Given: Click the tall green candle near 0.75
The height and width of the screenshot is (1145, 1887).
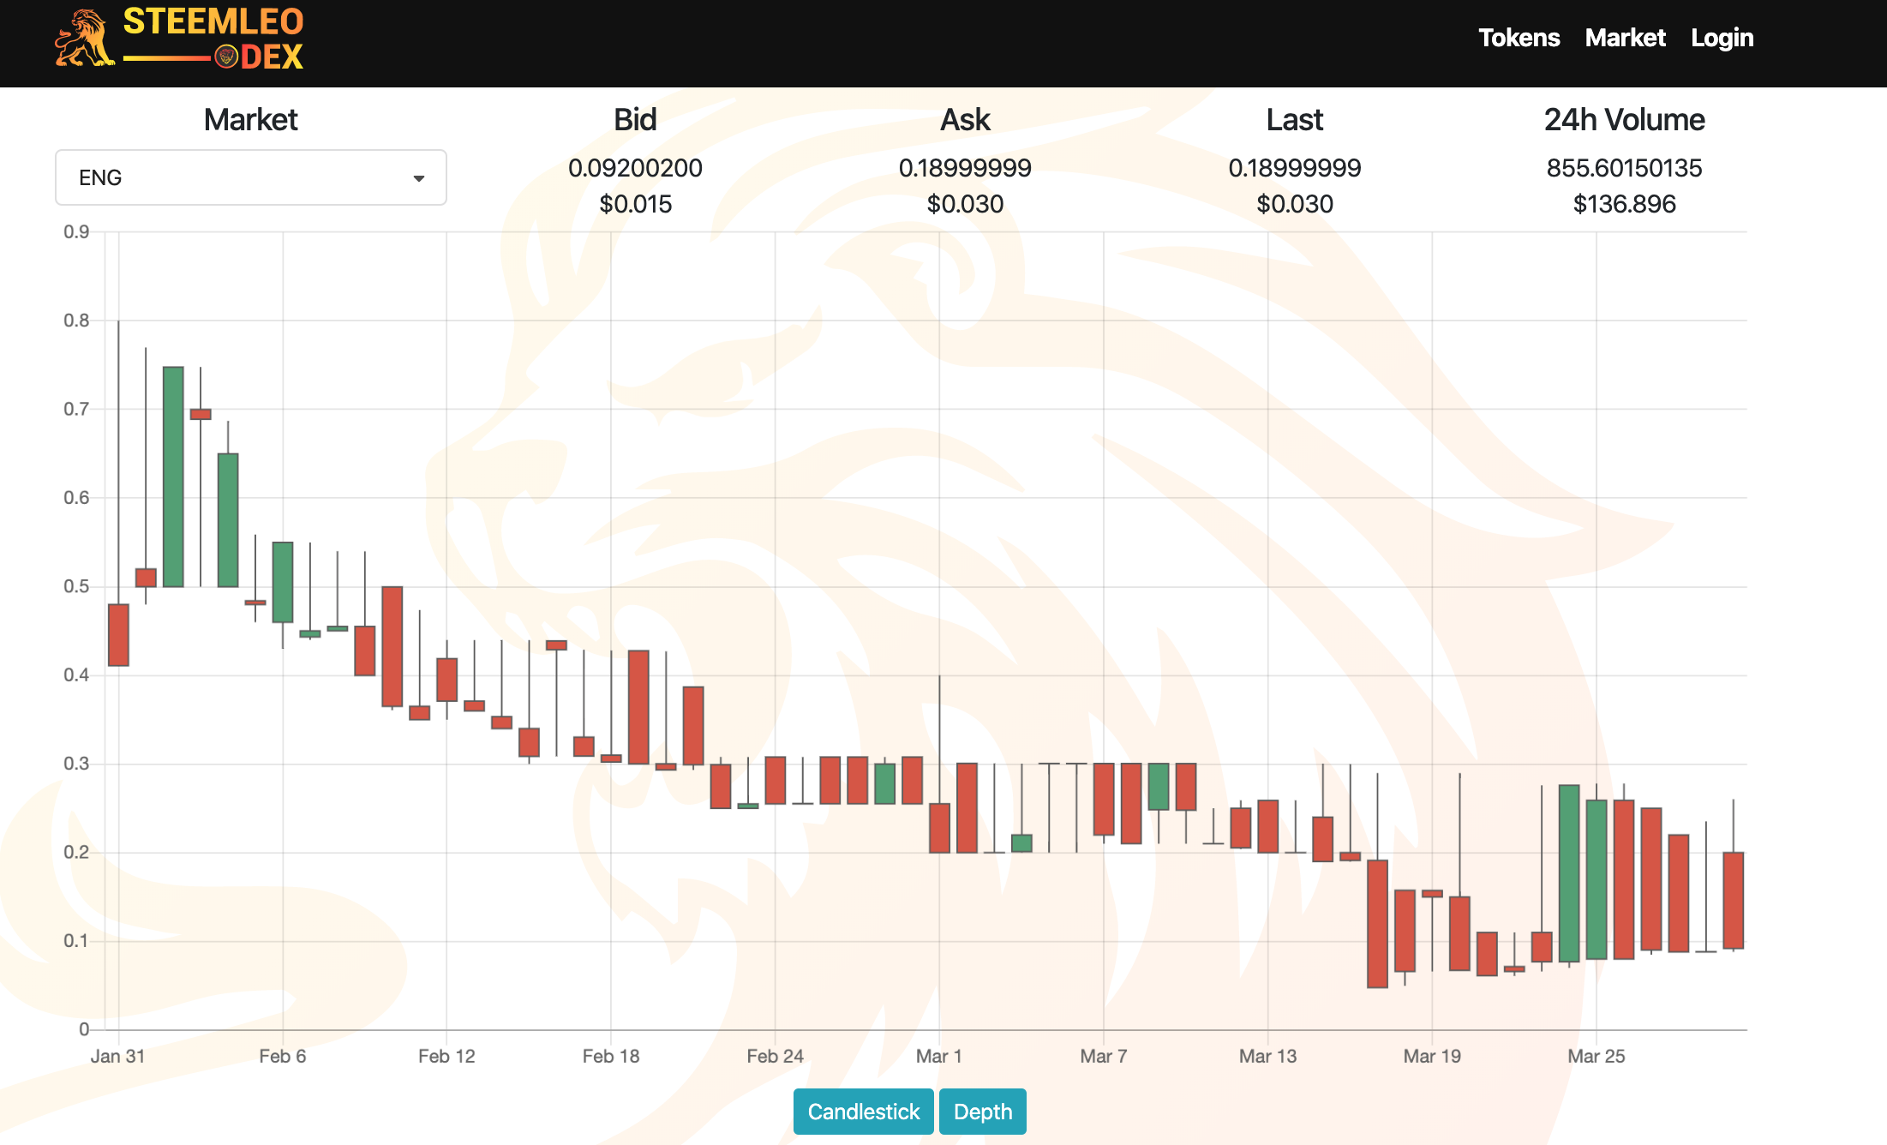Looking at the screenshot, I should click(173, 477).
